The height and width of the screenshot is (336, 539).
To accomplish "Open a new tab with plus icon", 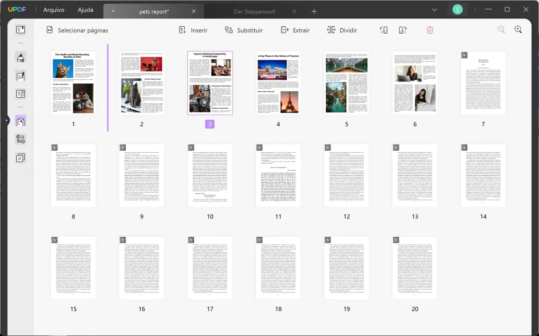I will (x=314, y=12).
